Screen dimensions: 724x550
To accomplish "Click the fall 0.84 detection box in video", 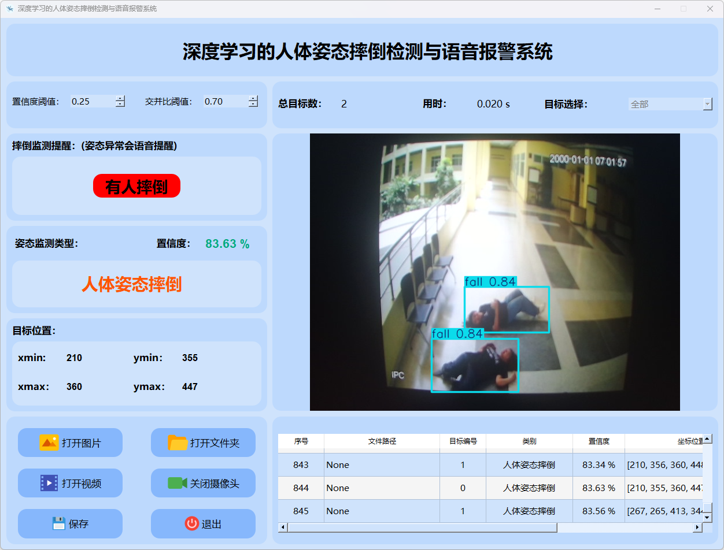I will (507, 310).
